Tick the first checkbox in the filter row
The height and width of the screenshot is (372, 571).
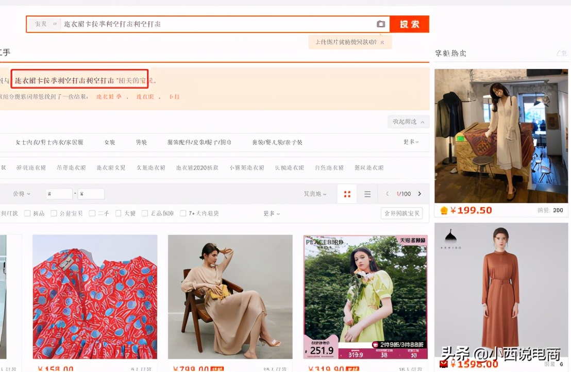(x=27, y=213)
